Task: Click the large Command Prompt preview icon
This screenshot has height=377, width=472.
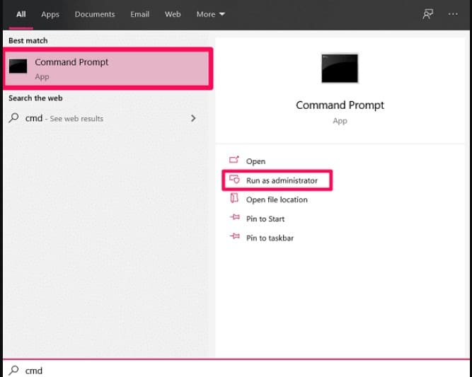Action: coord(340,69)
